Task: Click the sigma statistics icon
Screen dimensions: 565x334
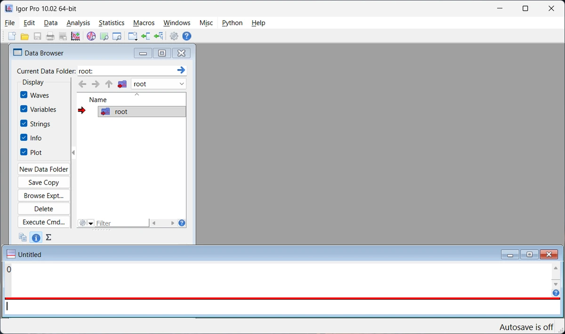Action: 48,238
